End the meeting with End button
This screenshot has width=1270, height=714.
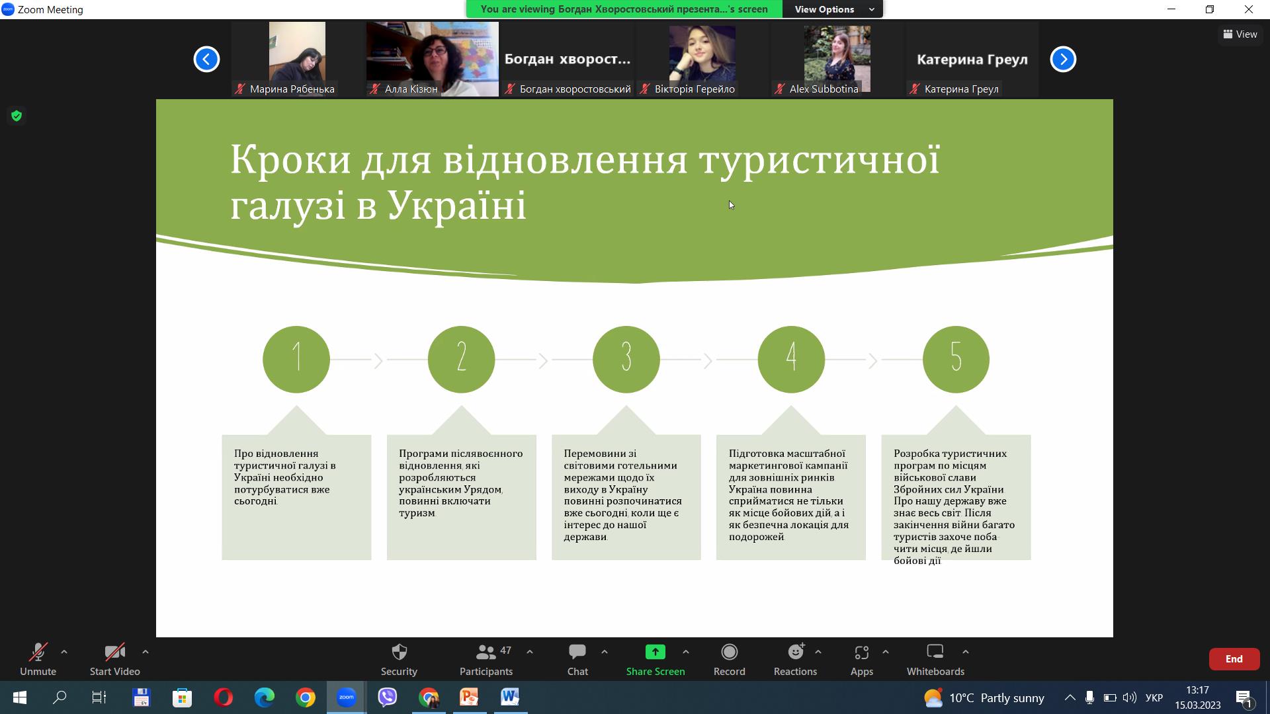(x=1234, y=659)
